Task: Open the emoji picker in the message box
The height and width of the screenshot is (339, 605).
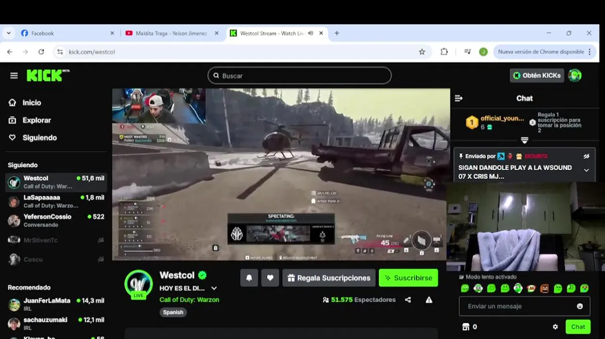Action: 580,306
